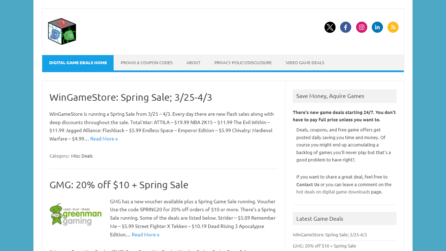
Task: Open the Instagram profile icon
Action: tap(361, 27)
